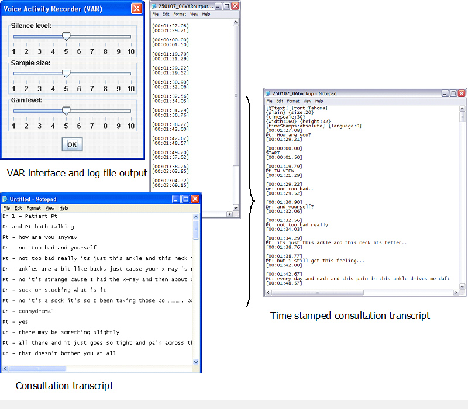The height and width of the screenshot is (409, 468).
Task: Minimize the 250107_06backup Notepad window
Action: (445, 93)
